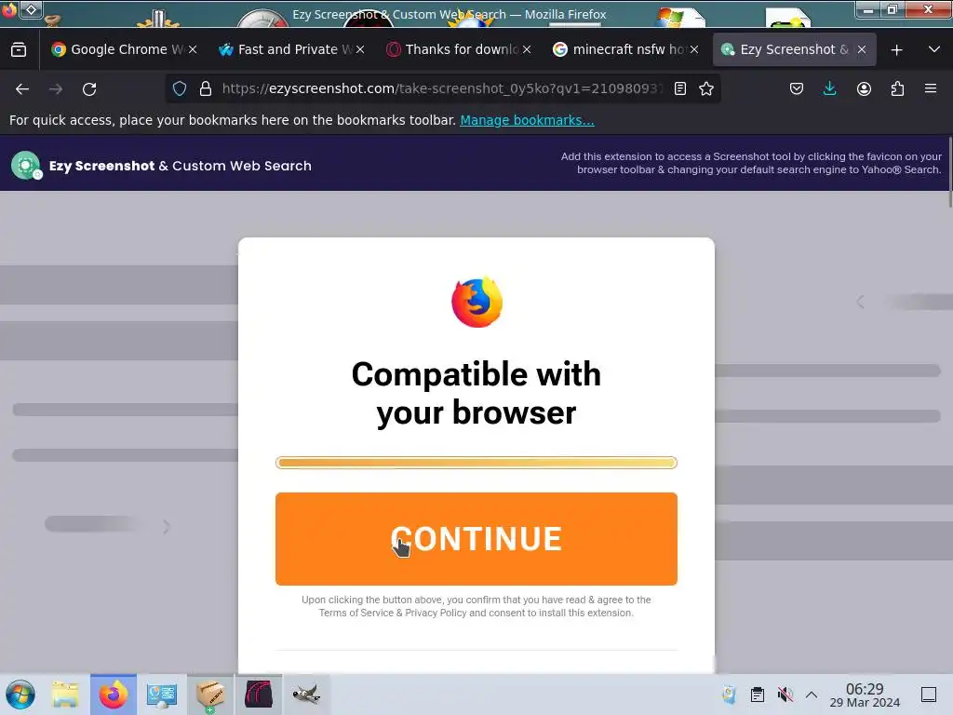Close the Fast and Private tab
Viewport: 953px width, 715px height.
coord(360,49)
